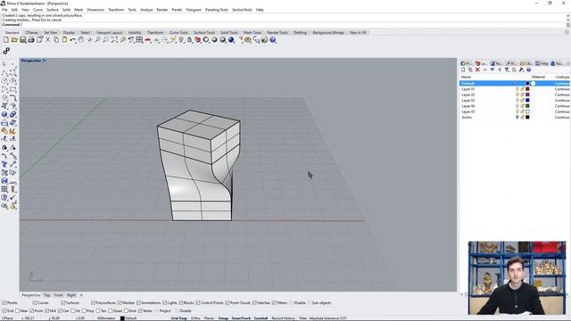The width and height of the screenshot is (571, 321).
Task: Click the lightbulb Hide objects icon
Action: pos(181,40)
